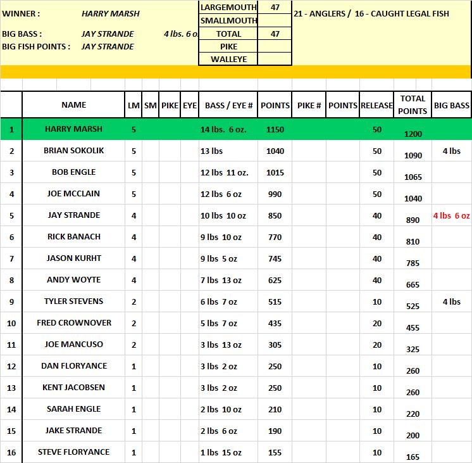
Task: Select the BOB ENGLE name cell
Action: tap(74, 172)
